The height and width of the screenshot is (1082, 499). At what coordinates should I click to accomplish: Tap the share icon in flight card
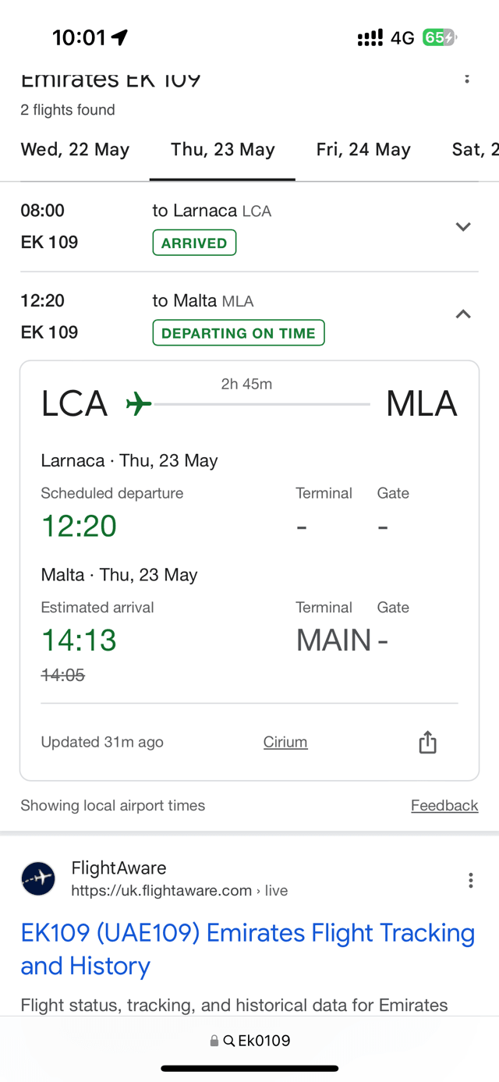pyautogui.click(x=427, y=743)
